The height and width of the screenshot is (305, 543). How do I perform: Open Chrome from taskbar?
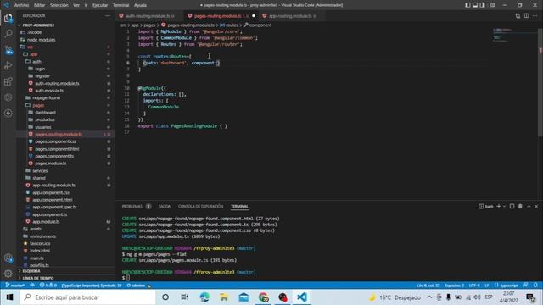pos(263,297)
